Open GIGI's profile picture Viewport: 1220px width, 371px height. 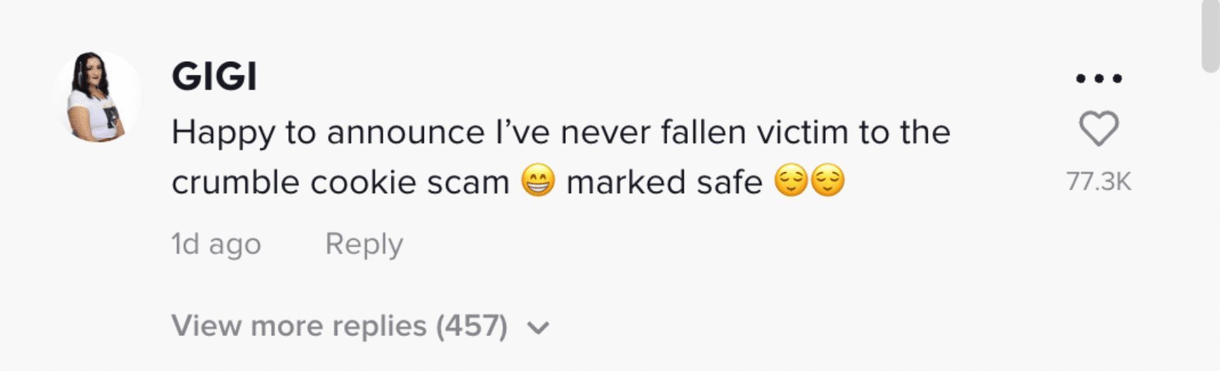(x=97, y=97)
